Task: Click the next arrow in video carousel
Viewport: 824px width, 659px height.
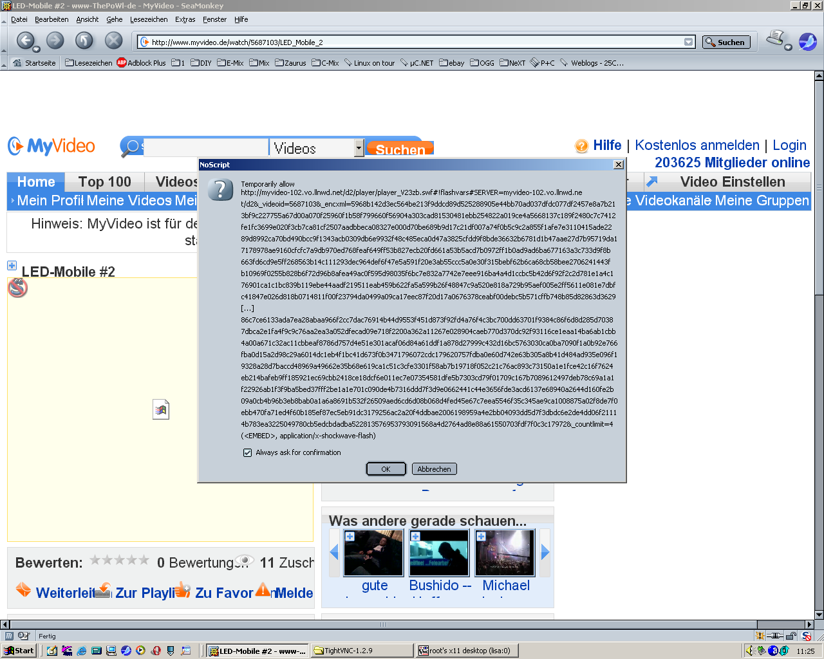Action: [x=545, y=552]
